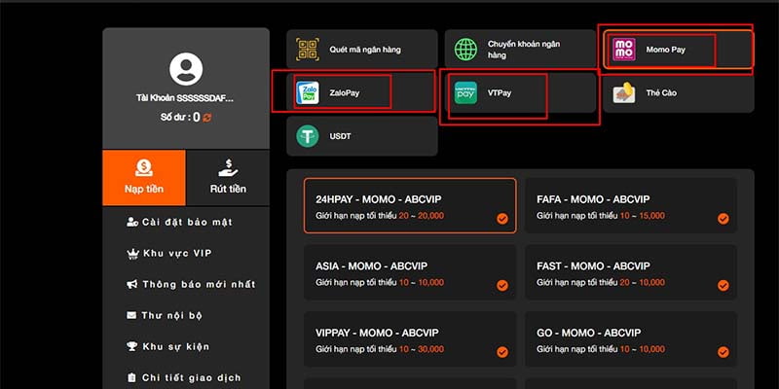Image resolution: width=779 pixels, height=389 pixels.
Task: Select the 24HPAY - MOMO - ABCVIP channel
Action: (409, 205)
